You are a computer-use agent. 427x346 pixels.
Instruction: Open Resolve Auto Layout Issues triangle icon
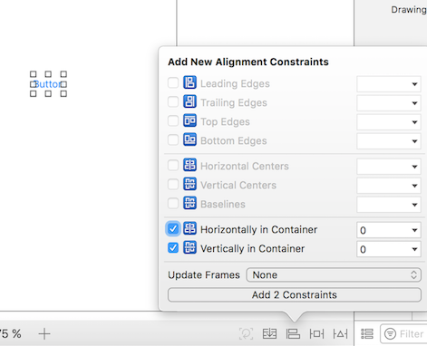[340, 333]
